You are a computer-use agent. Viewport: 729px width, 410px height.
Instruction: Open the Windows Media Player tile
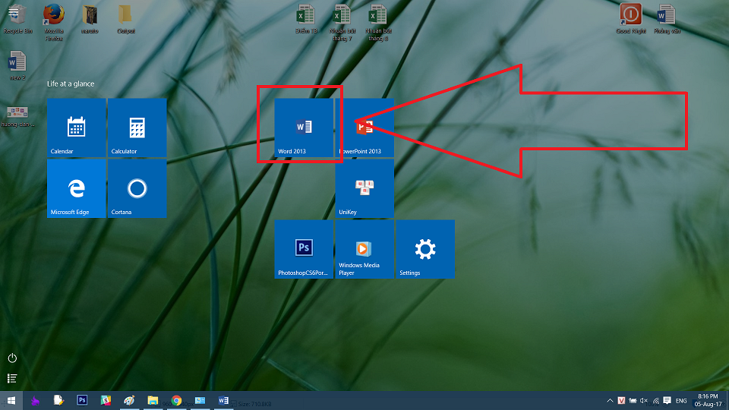pos(364,249)
